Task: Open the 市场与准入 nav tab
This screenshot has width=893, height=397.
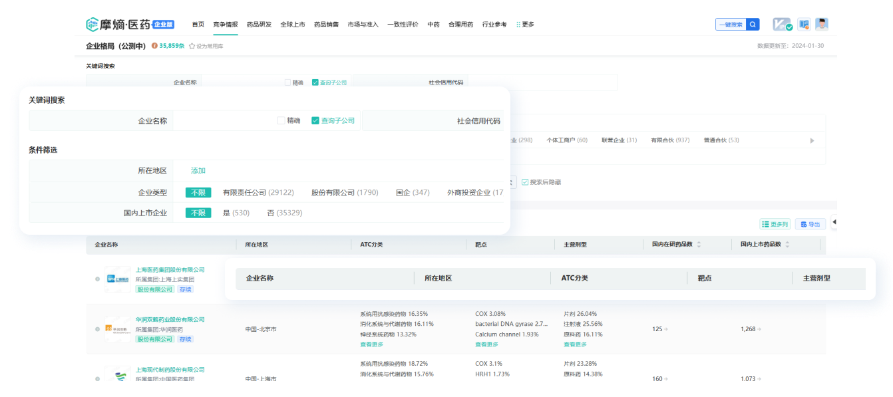Action: click(x=363, y=25)
